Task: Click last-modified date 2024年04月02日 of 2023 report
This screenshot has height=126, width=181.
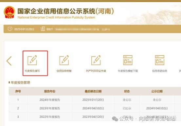Action: pos(93,108)
